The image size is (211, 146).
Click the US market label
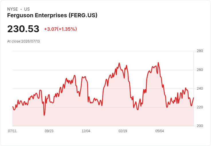pyautogui.click(x=27, y=9)
